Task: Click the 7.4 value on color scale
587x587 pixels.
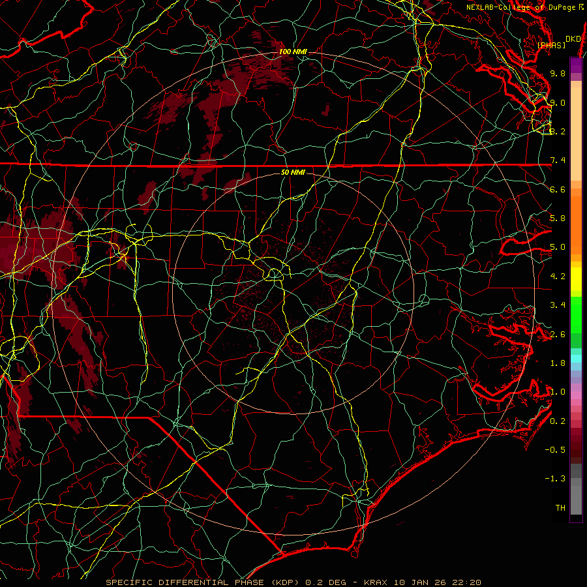Action: pos(558,160)
